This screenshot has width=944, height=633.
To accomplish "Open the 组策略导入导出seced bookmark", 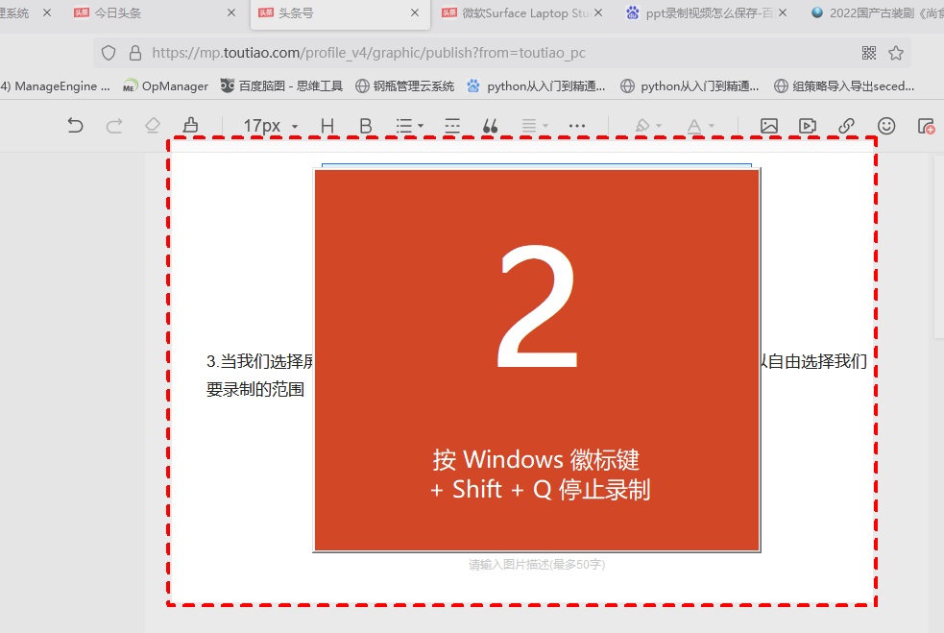I will 844,86.
